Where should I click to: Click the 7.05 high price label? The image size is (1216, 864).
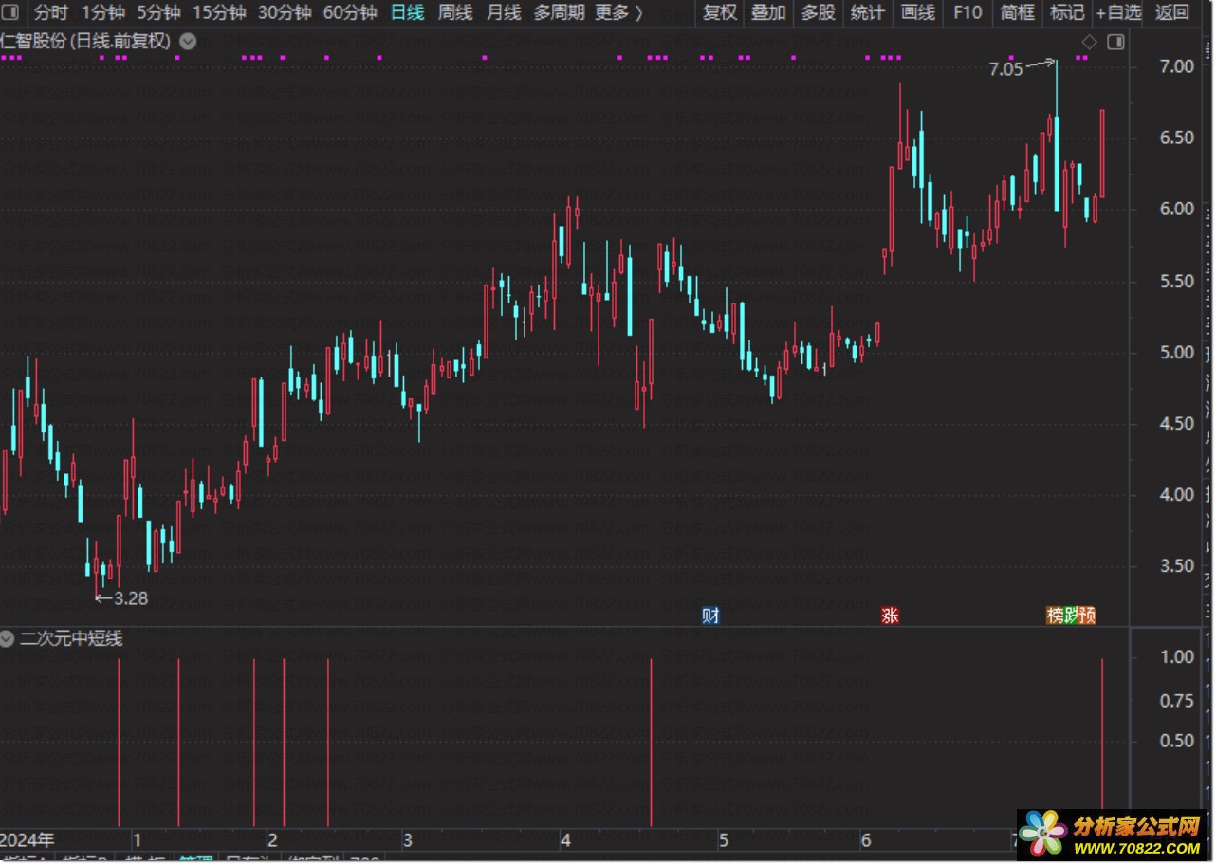[x=1005, y=68]
